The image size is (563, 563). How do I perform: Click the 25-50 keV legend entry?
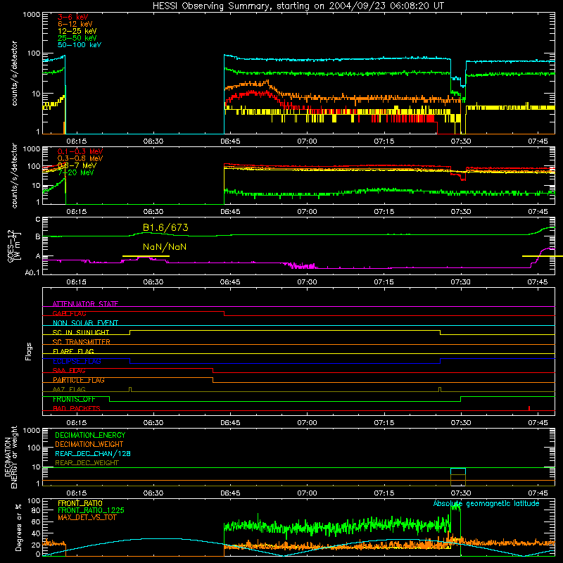point(77,38)
